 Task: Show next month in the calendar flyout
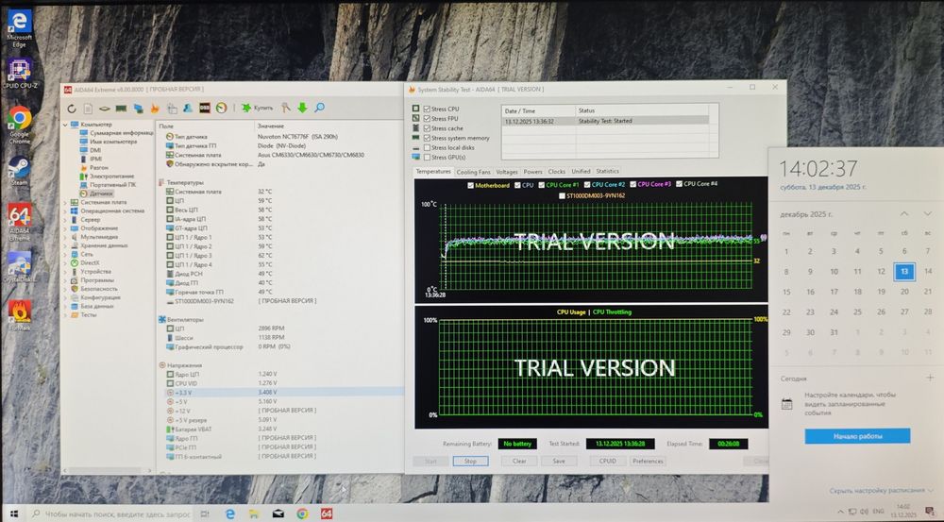(927, 213)
